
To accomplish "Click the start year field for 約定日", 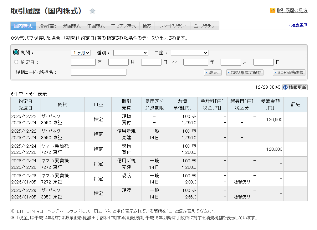I will point(83,62).
